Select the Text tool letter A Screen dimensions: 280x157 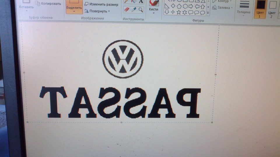coord(141,2)
